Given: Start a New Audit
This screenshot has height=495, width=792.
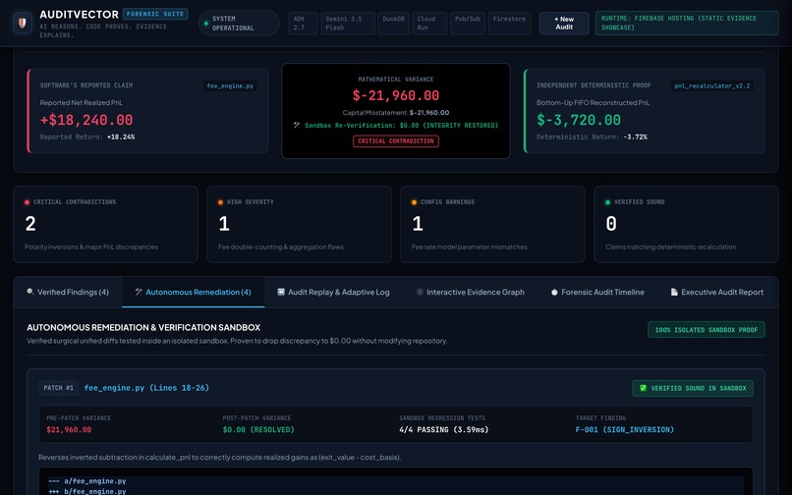Looking at the screenshot, I should tap(564, 24).
